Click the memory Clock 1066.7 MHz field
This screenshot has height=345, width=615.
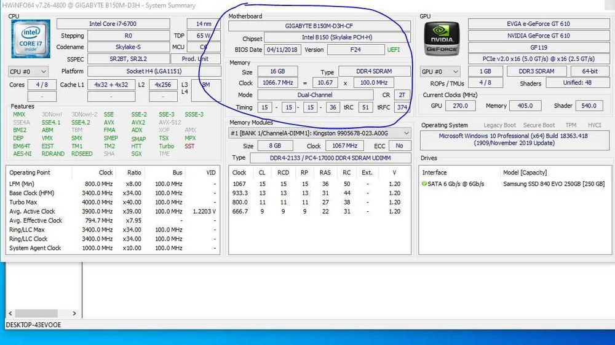click(278, 83)
